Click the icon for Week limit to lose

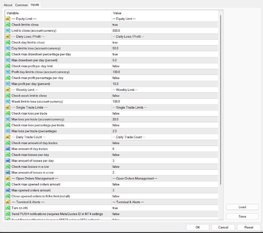[x=8, y=101]
